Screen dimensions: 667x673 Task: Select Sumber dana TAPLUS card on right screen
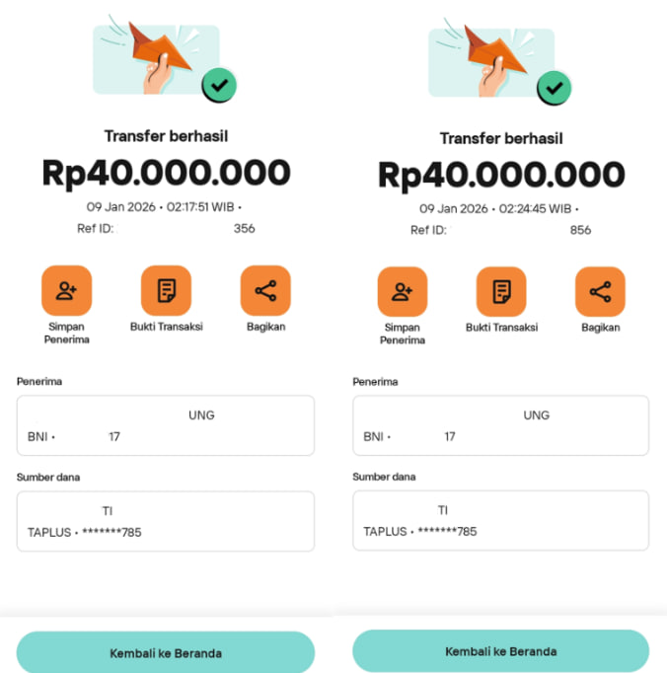click(x=501, y=521)
